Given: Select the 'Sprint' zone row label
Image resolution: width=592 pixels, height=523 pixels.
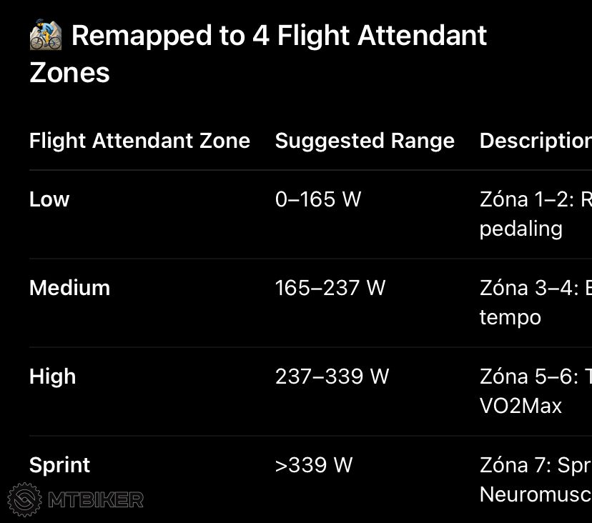Looking at the screenshot, I should 59,465.
